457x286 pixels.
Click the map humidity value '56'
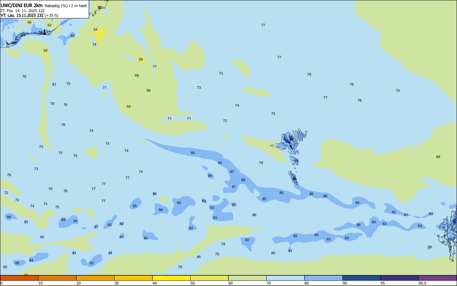pos(29,22)
